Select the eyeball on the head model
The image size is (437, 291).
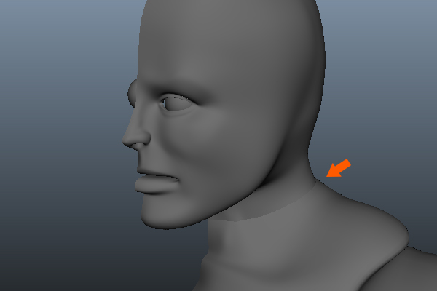[x=177, y=103]
